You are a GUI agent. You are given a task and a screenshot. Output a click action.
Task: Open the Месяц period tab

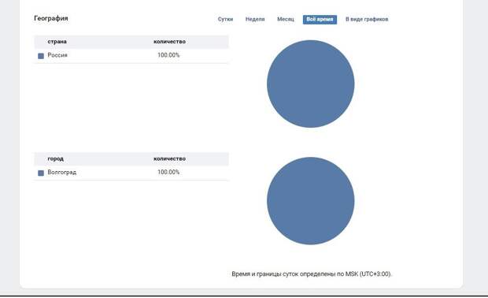tap(286, 20)
